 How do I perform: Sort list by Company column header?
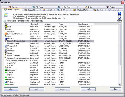[51, 24]
